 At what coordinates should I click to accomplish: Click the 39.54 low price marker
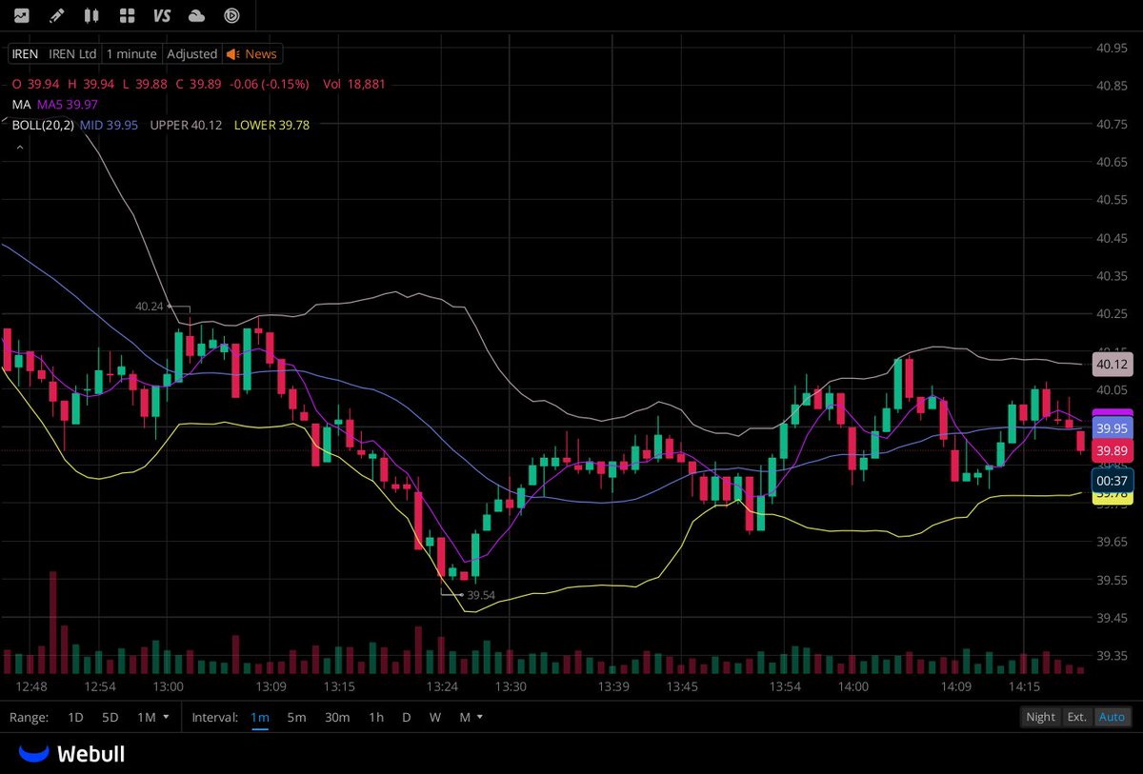click(481, 595)
